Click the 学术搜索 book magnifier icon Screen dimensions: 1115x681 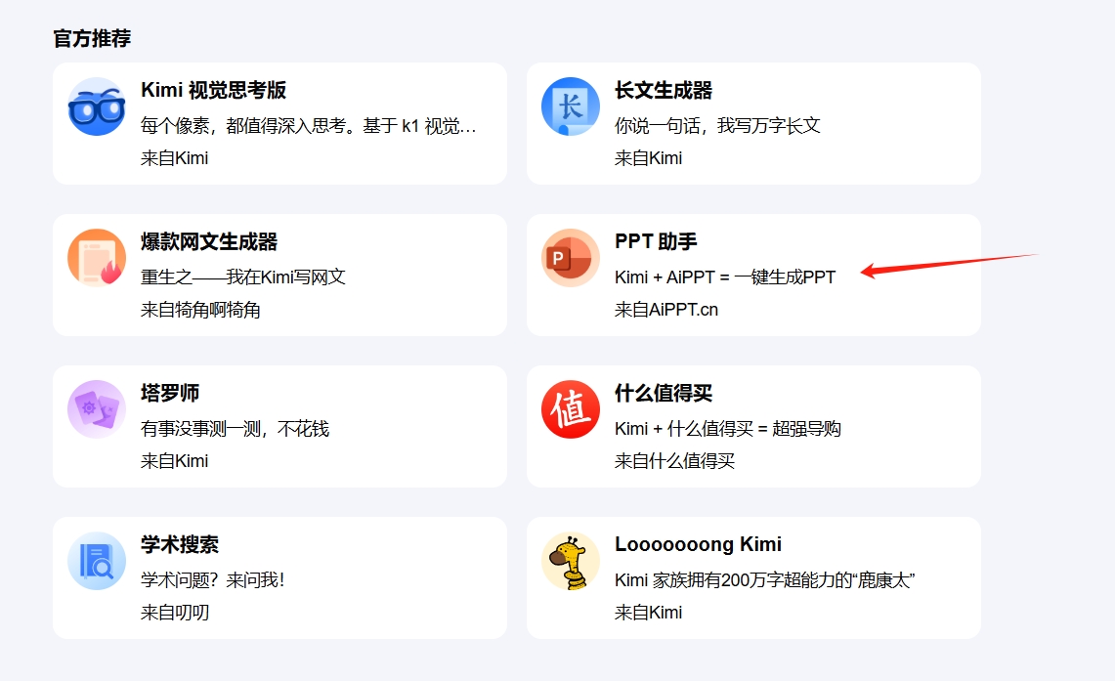point(97,561)
